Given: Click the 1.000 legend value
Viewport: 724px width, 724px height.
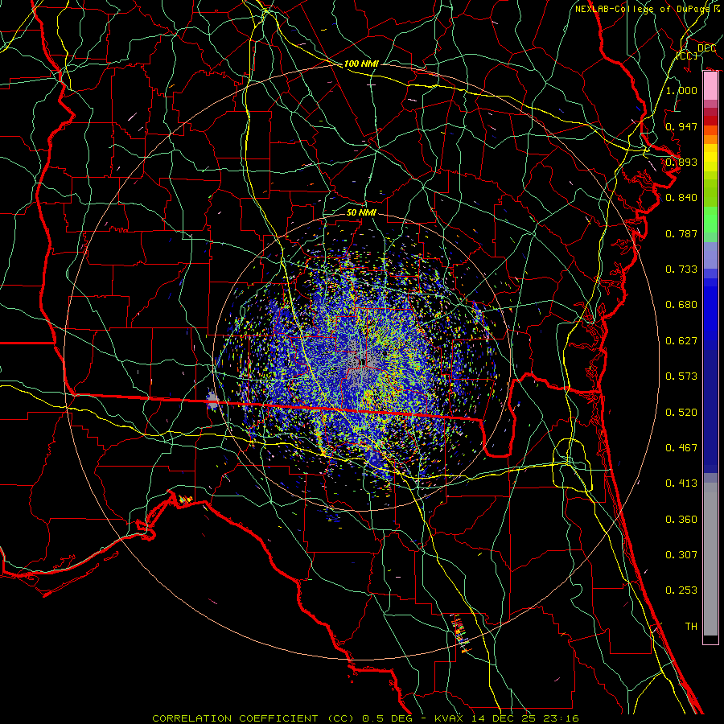Looking at the screenshot, I should 681,90.
